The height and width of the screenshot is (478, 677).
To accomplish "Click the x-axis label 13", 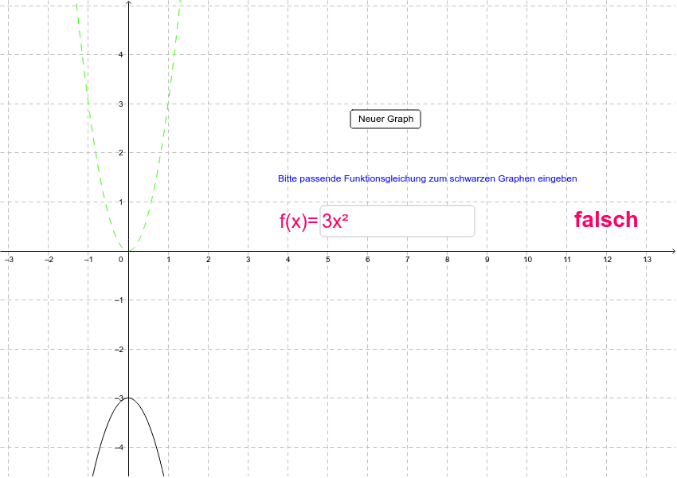I will pyautogui.click(x=648, y=259).
